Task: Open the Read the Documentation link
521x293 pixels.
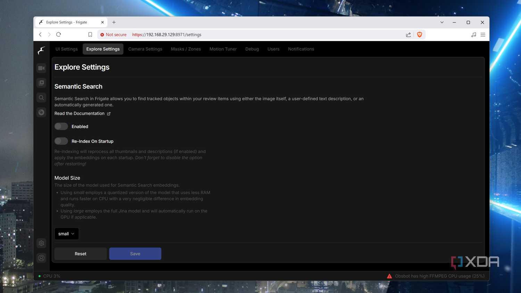Action: (x=80, y=114)
